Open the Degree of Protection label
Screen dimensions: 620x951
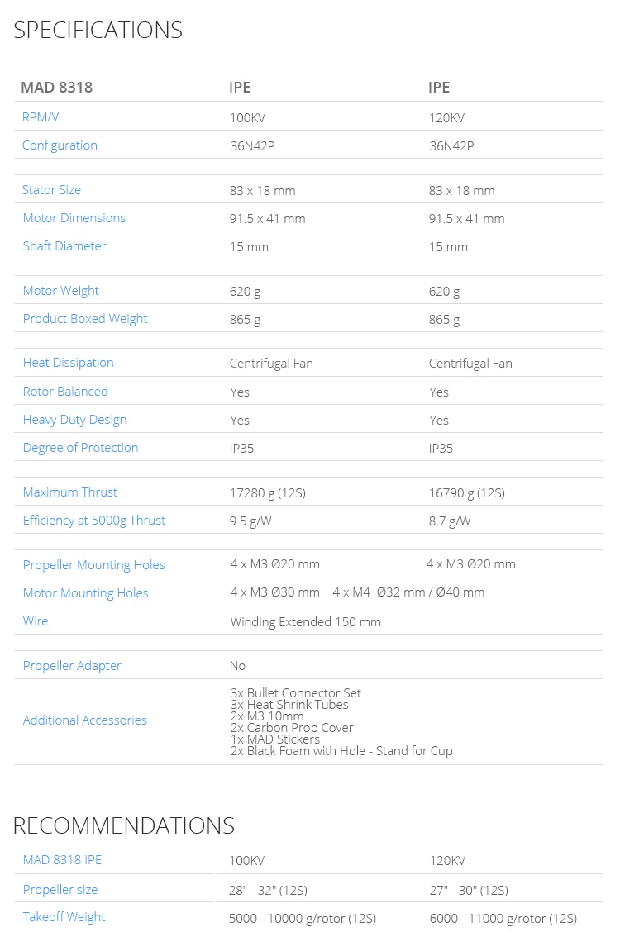tap(81, 448)
